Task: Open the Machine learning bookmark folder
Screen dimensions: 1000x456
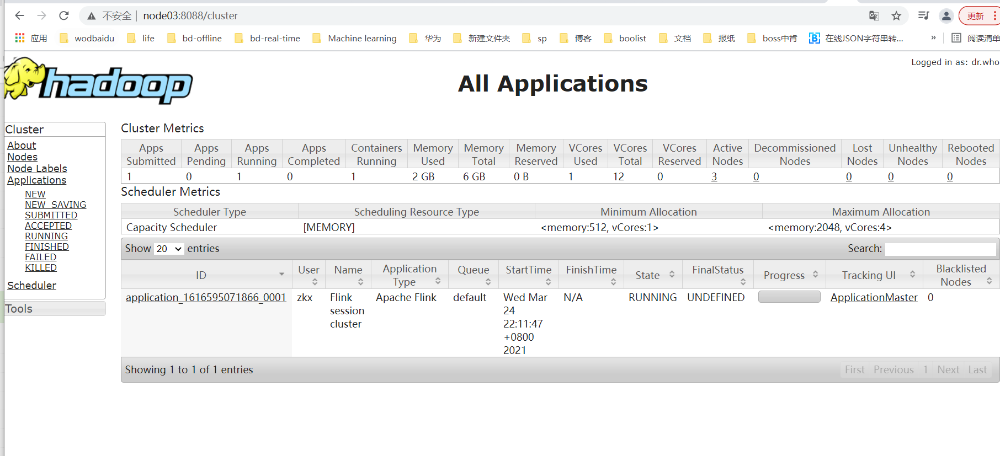Action: coord(354,38)
